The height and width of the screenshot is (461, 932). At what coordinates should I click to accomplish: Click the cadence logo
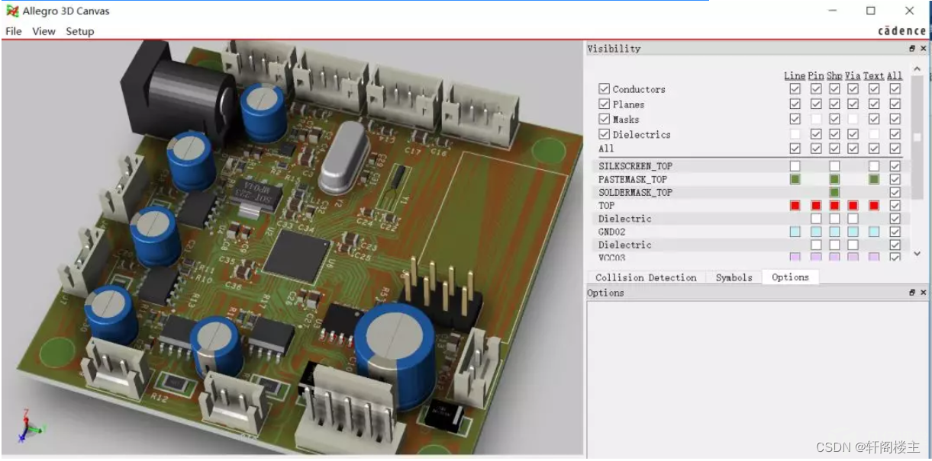pyautogui.click(x=901, y=30)
